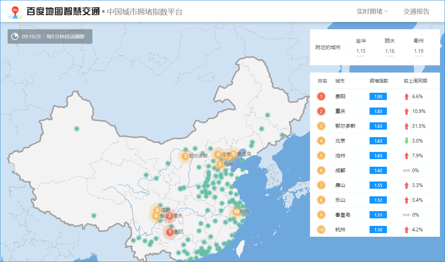Click map marker 6 at 成都
Image resolution: width=445 pixels, height=262 pixels.
coord(157,210)
